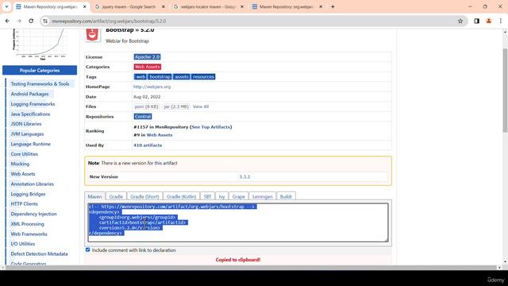Click the Bootstrap WebJar logo icon
The image size is (508, 286).
(x=92, y=35)
